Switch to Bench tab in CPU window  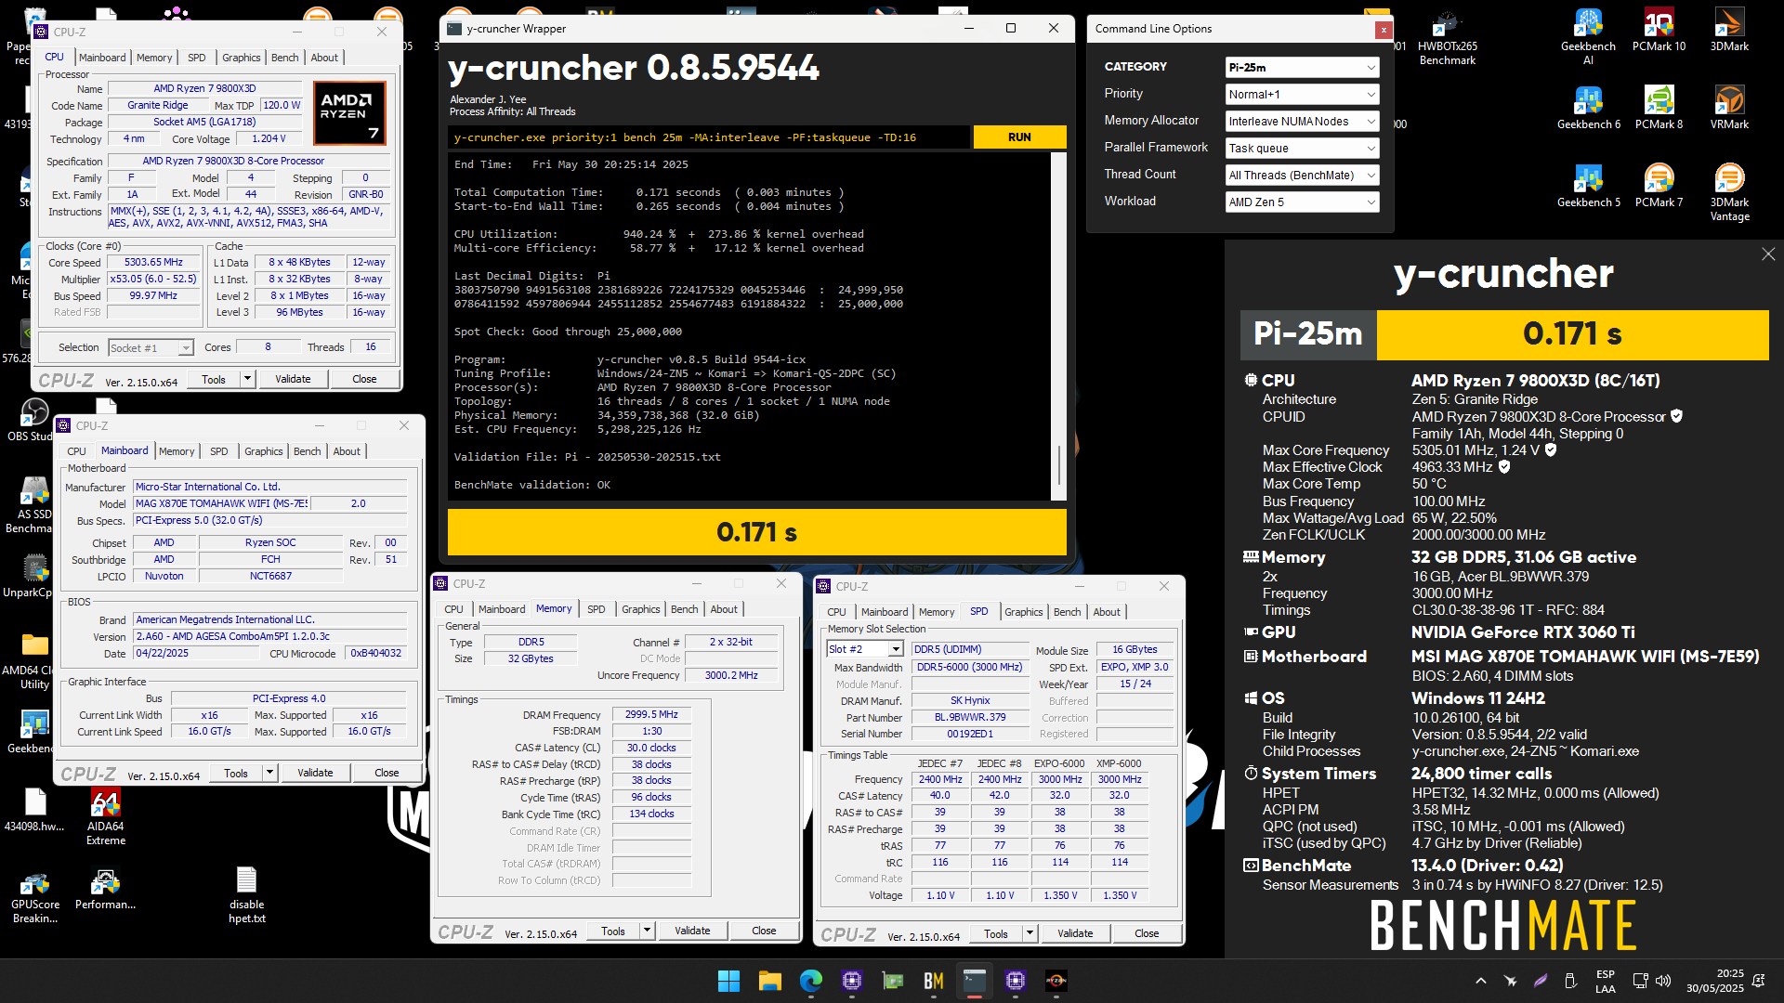(x=284, y=58)
